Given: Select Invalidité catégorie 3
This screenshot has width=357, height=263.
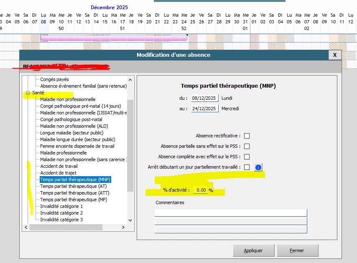Looking at the screenshot, I should click(61, 220).
